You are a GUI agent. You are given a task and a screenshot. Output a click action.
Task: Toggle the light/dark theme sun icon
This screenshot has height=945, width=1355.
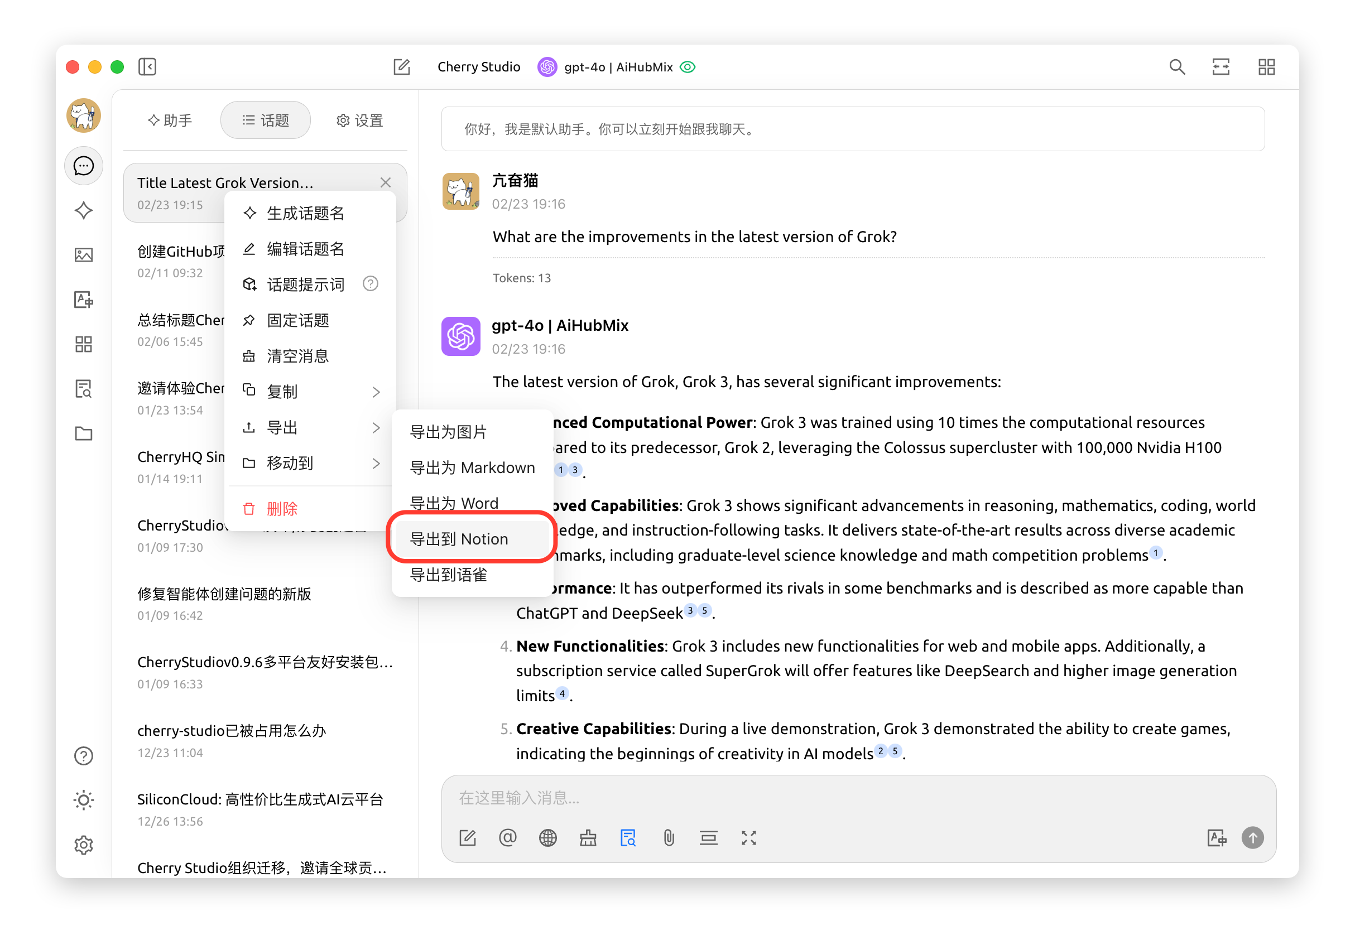click(83, 800)
